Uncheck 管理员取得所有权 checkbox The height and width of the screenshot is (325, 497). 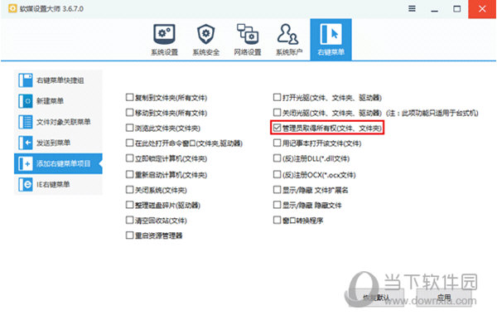pyautogui.click(x=277, y=128)
